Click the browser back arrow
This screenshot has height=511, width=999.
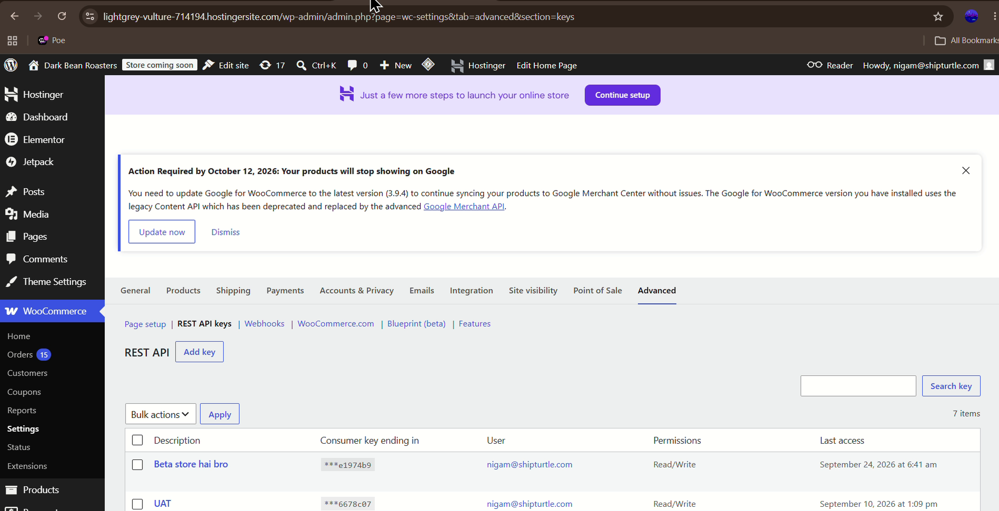(x=14, y=16)
